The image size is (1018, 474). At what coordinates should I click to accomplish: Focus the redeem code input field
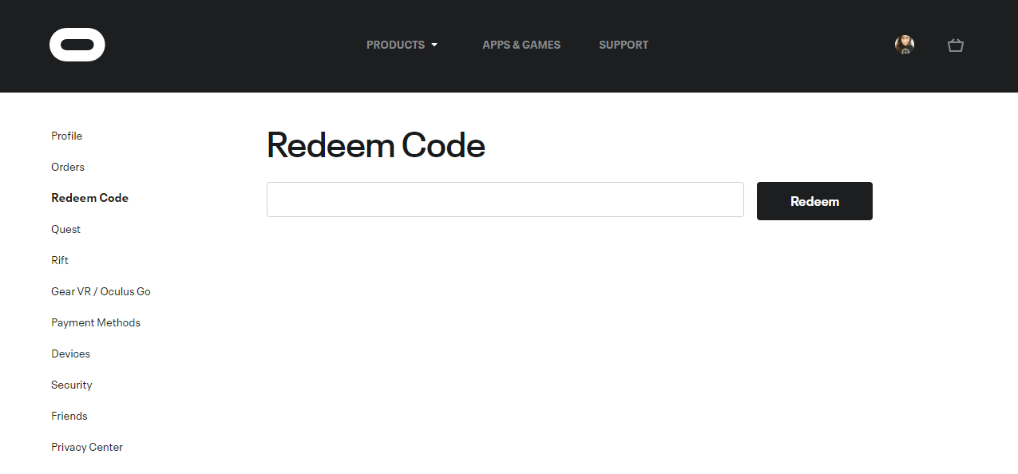click(505, 199)
